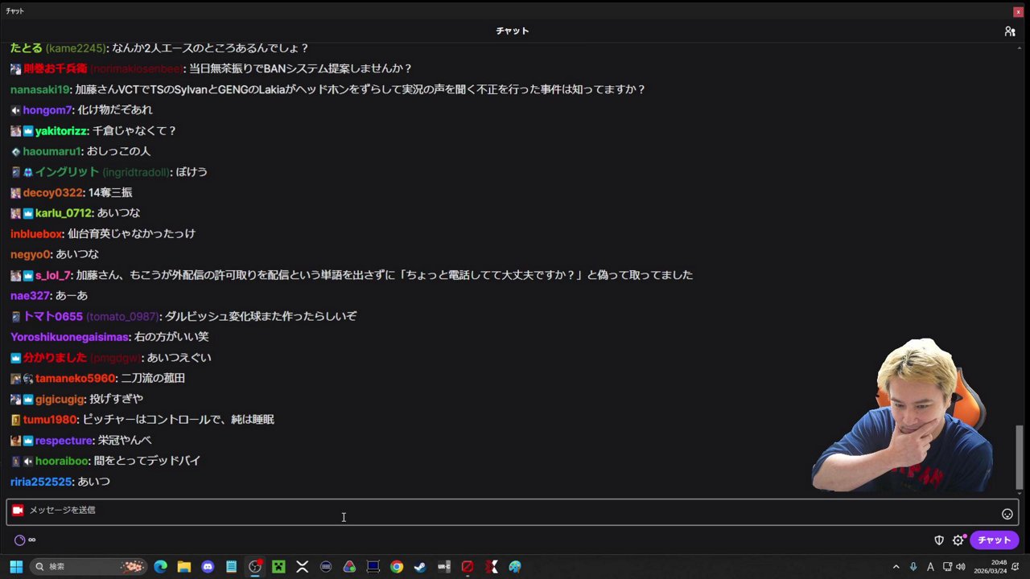This screenshot has height=579, width=1030.
Task: Open Discord from the taskbar
Action: click(x=208, y=567)
